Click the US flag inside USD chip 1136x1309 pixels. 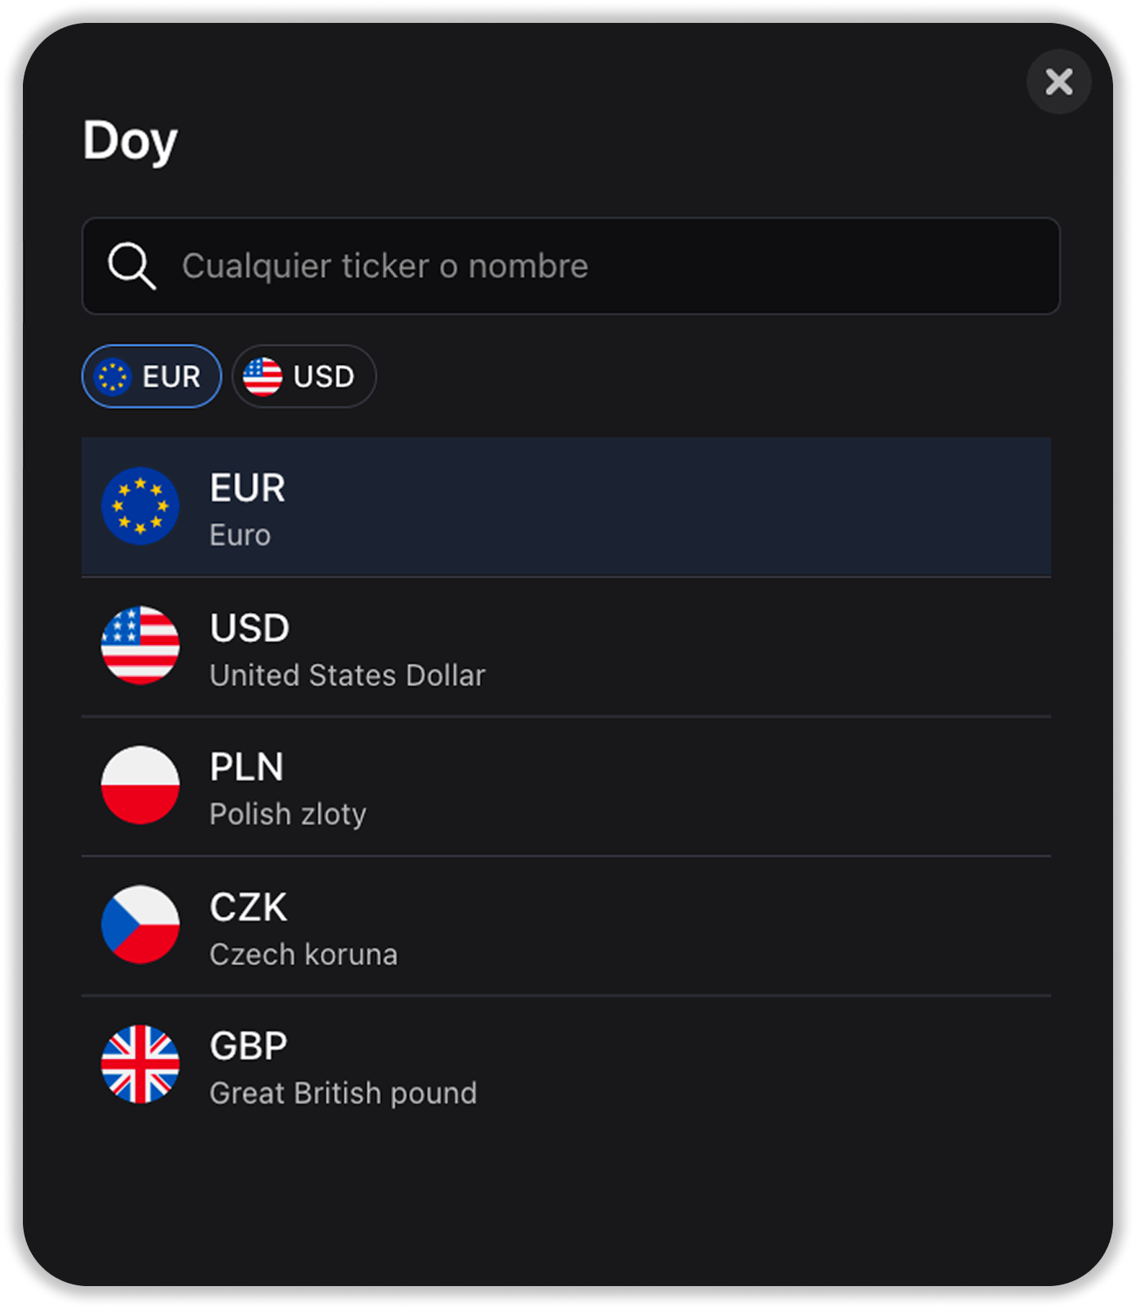[263, 377]
